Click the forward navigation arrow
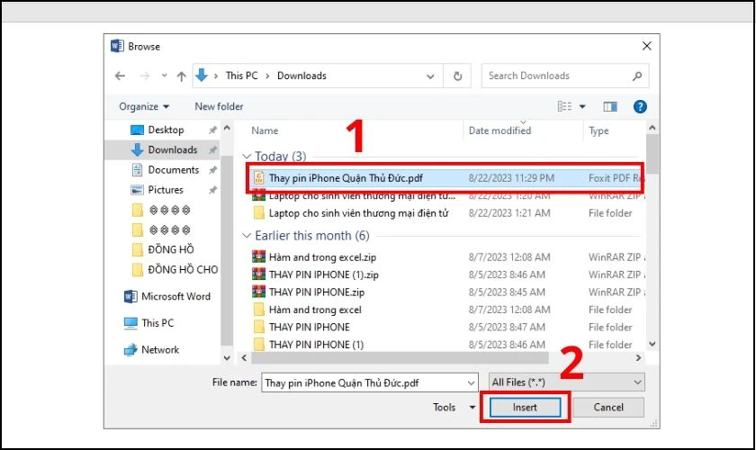The width and height of the screenshot is (756, 450). tap(144, 76)
